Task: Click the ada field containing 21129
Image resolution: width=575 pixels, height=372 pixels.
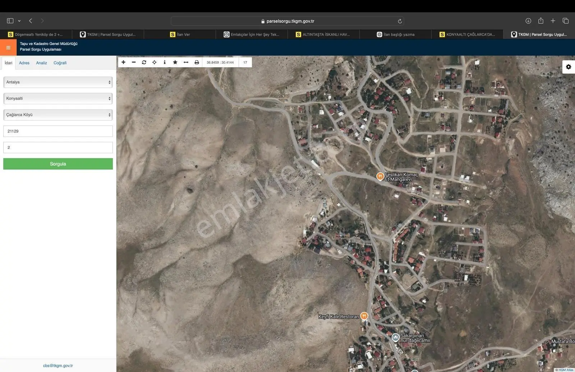Action: tap(58, 131)
